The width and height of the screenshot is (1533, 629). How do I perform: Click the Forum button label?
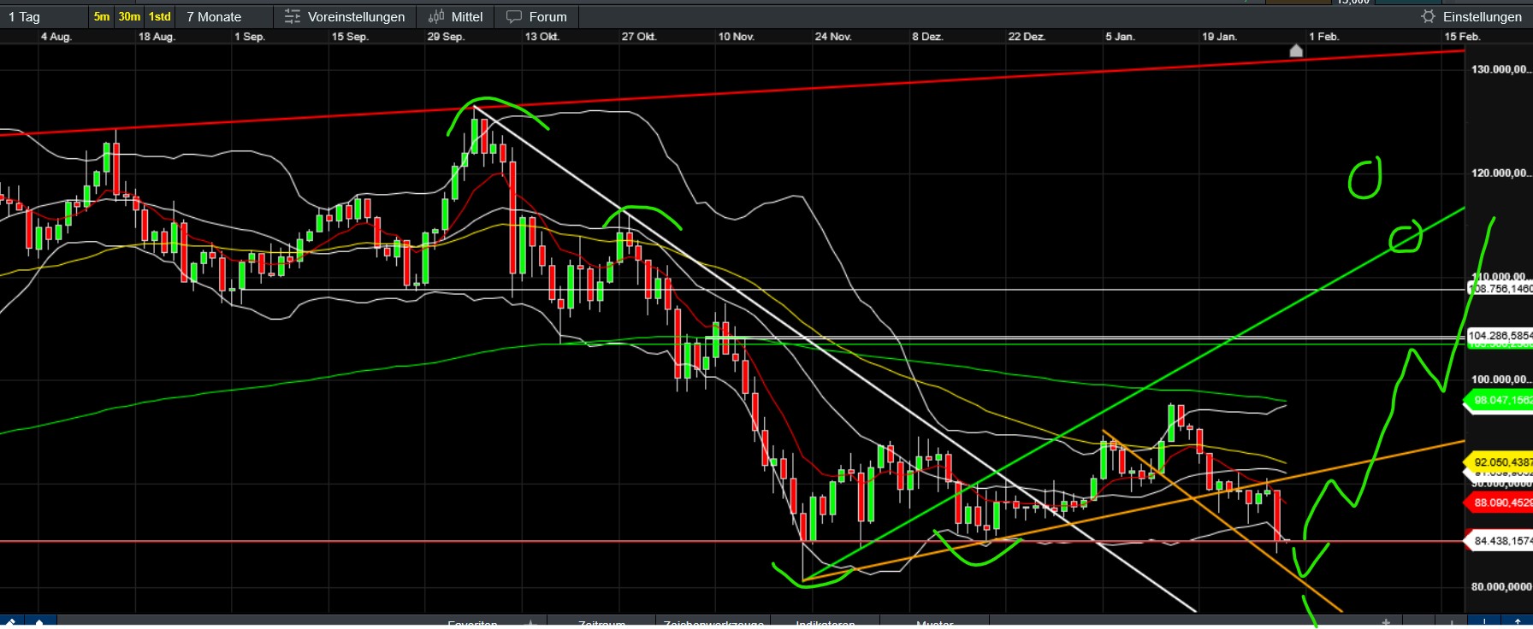tap(547, 16)
